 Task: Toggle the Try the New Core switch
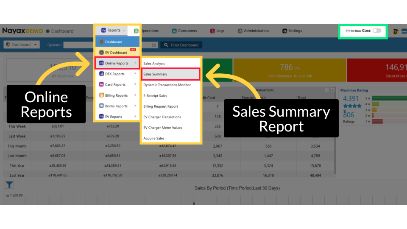pos(377,31)
